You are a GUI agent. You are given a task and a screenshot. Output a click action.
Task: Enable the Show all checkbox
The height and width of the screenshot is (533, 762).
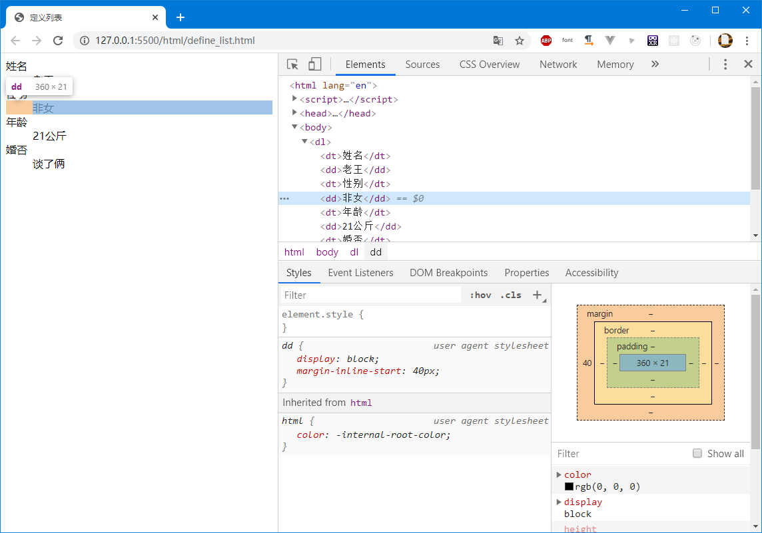697,453
